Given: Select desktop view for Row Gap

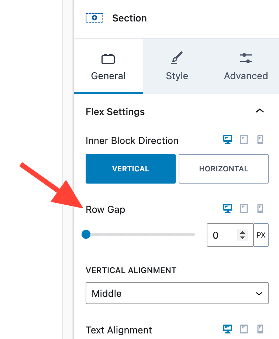Looking at the screenshot, I should 227,208.
